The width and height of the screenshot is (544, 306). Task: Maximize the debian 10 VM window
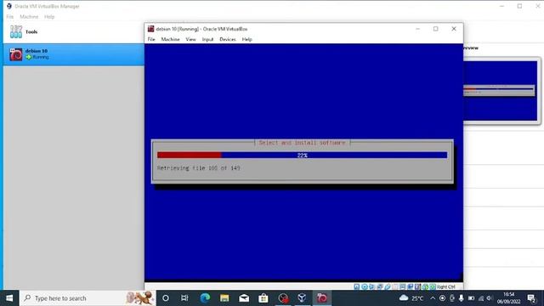coord(436,29)
